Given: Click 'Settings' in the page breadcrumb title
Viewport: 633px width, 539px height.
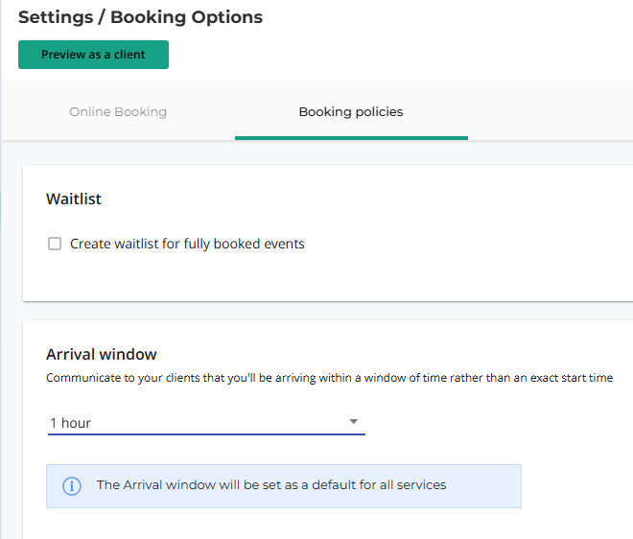Looking at the screenshot, I should 56,17.
